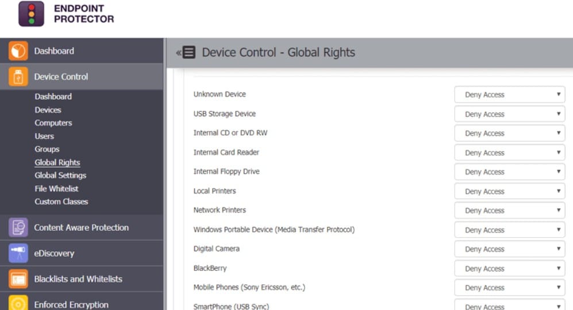This screenshot has width=573, height=310.
Task: Click the Blacklists and Whitelists icon
Action: 18,279
